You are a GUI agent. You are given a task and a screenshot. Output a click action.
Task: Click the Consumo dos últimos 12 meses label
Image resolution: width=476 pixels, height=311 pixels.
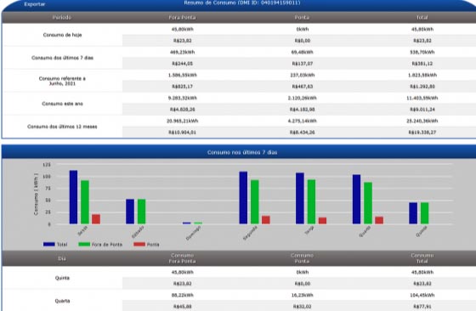point(62,127)
